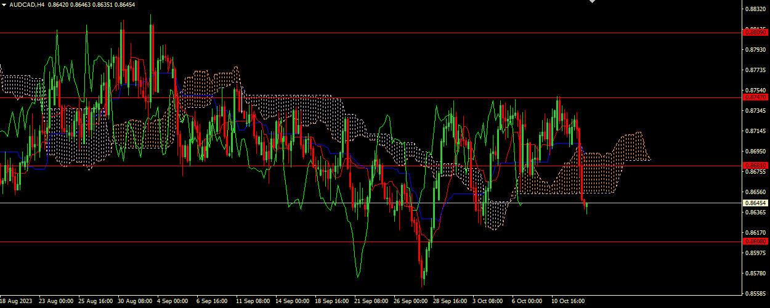Viewport: 770px width, 308px height.
Task: Select the red 0.86080 price level label
Action: (x=755, y=241)
